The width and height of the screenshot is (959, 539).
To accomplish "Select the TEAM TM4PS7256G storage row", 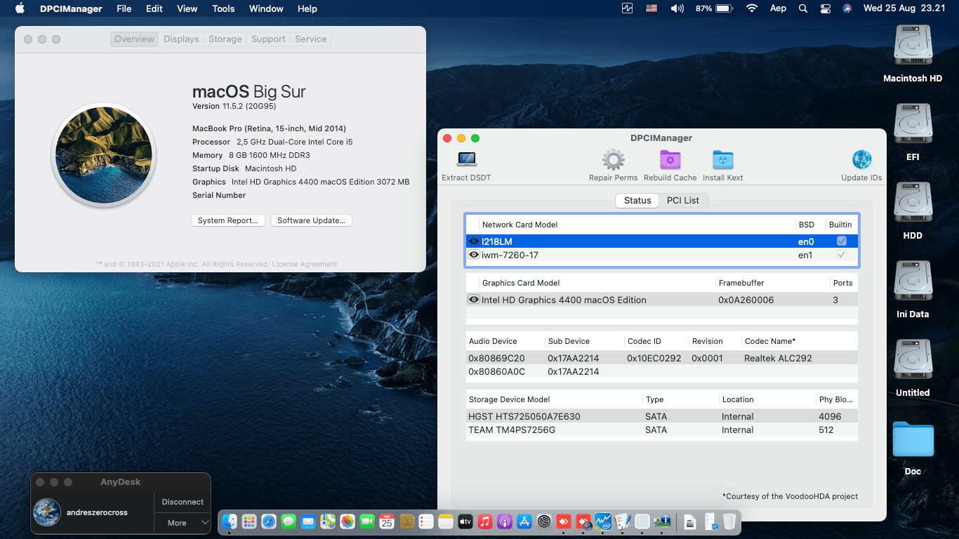I will (661, 430).
